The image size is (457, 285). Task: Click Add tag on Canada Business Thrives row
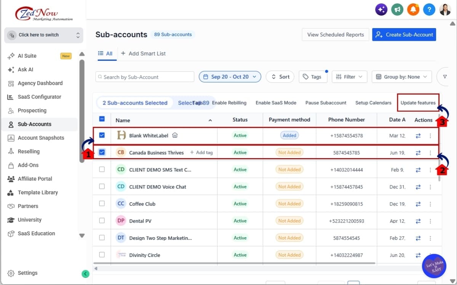pos(201,152)
